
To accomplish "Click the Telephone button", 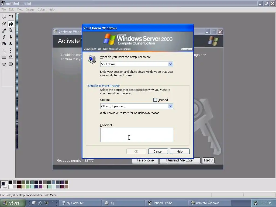I will pyautogui.click(x=145, y=161).
